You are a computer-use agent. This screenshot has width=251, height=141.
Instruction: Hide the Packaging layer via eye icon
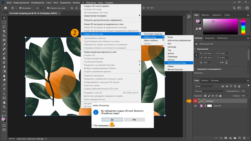coord(195,101)
